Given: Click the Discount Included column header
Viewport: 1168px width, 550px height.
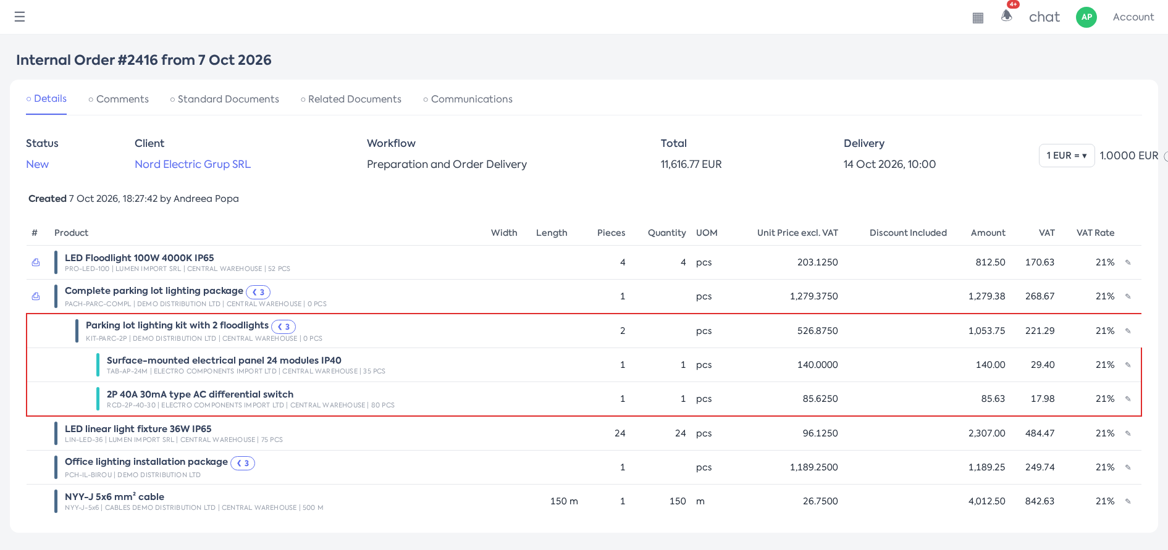Looking at the screenshot, I should [x=908, y=233].
